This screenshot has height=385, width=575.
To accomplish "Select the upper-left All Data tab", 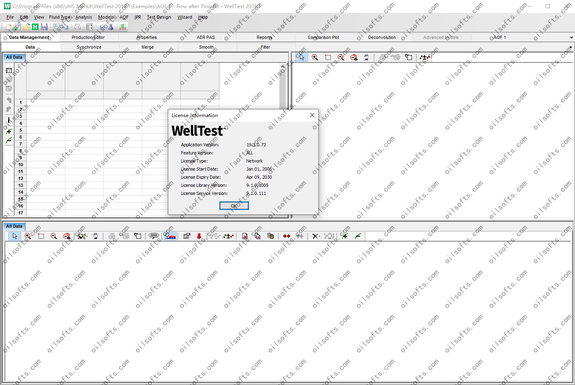I will [x=14, y=57].
